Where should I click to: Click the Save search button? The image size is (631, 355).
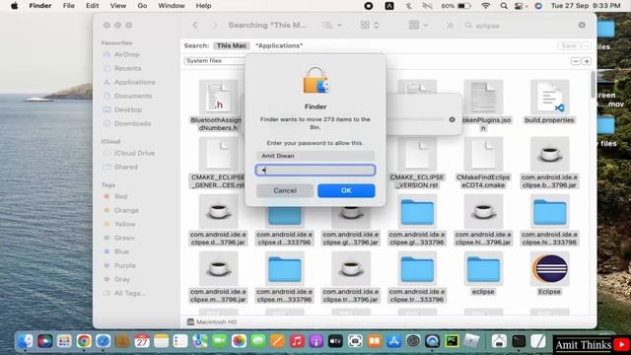coord(569,45)
